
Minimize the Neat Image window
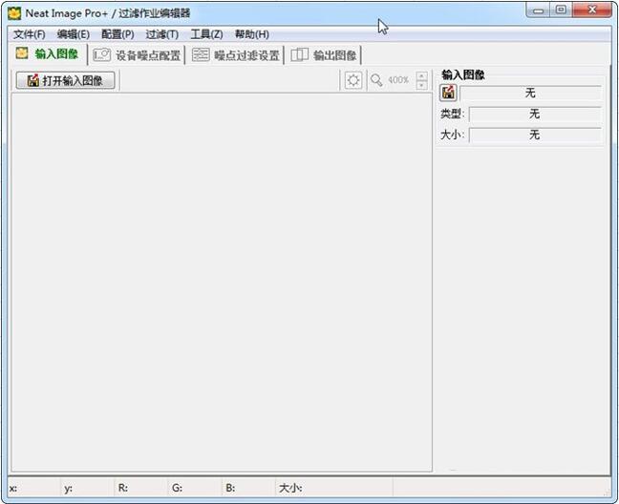[538, 10]
